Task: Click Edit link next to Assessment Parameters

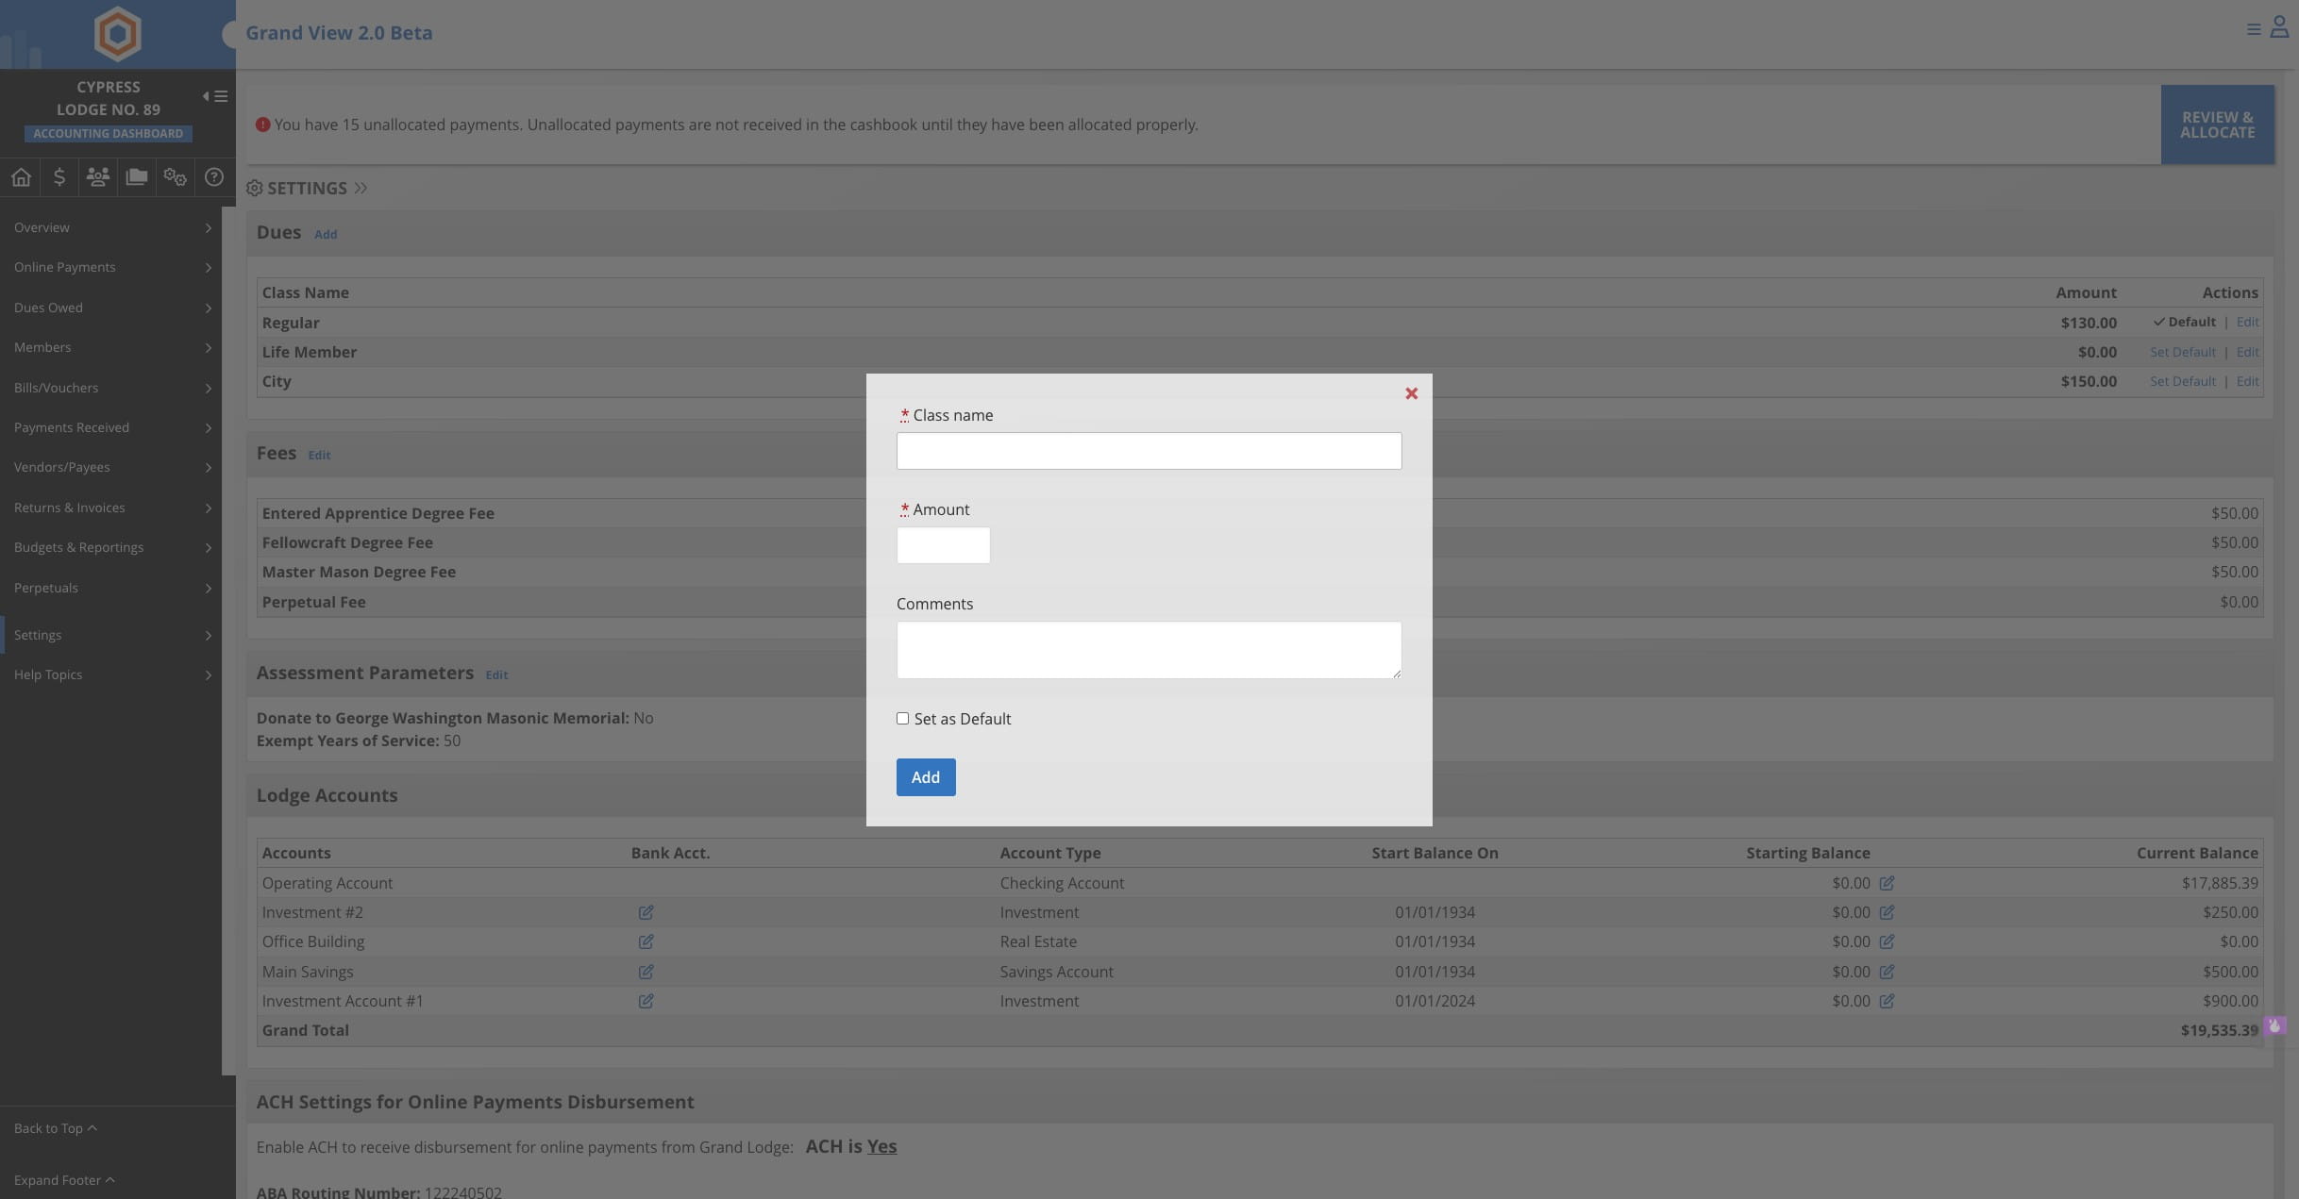Action: [x=496, y=675]
